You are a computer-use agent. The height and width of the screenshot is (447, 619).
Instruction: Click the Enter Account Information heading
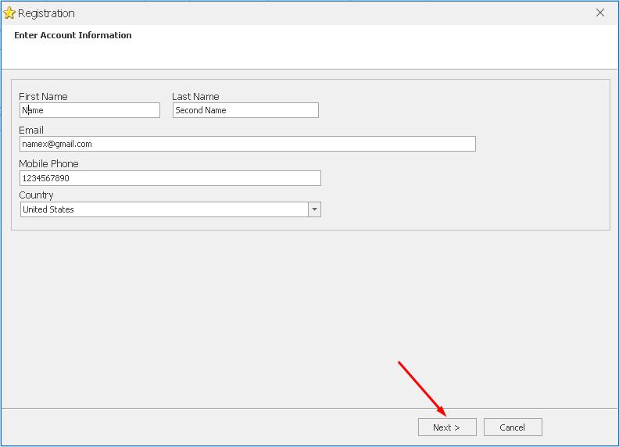73,35
